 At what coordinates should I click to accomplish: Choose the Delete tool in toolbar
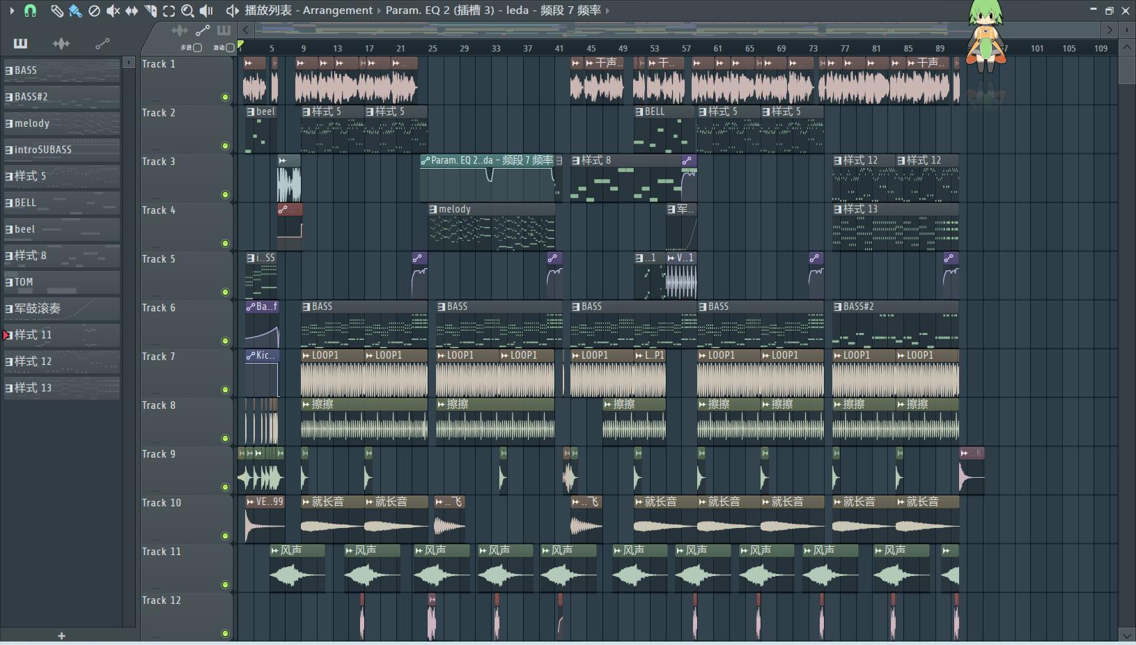(94, 10)
